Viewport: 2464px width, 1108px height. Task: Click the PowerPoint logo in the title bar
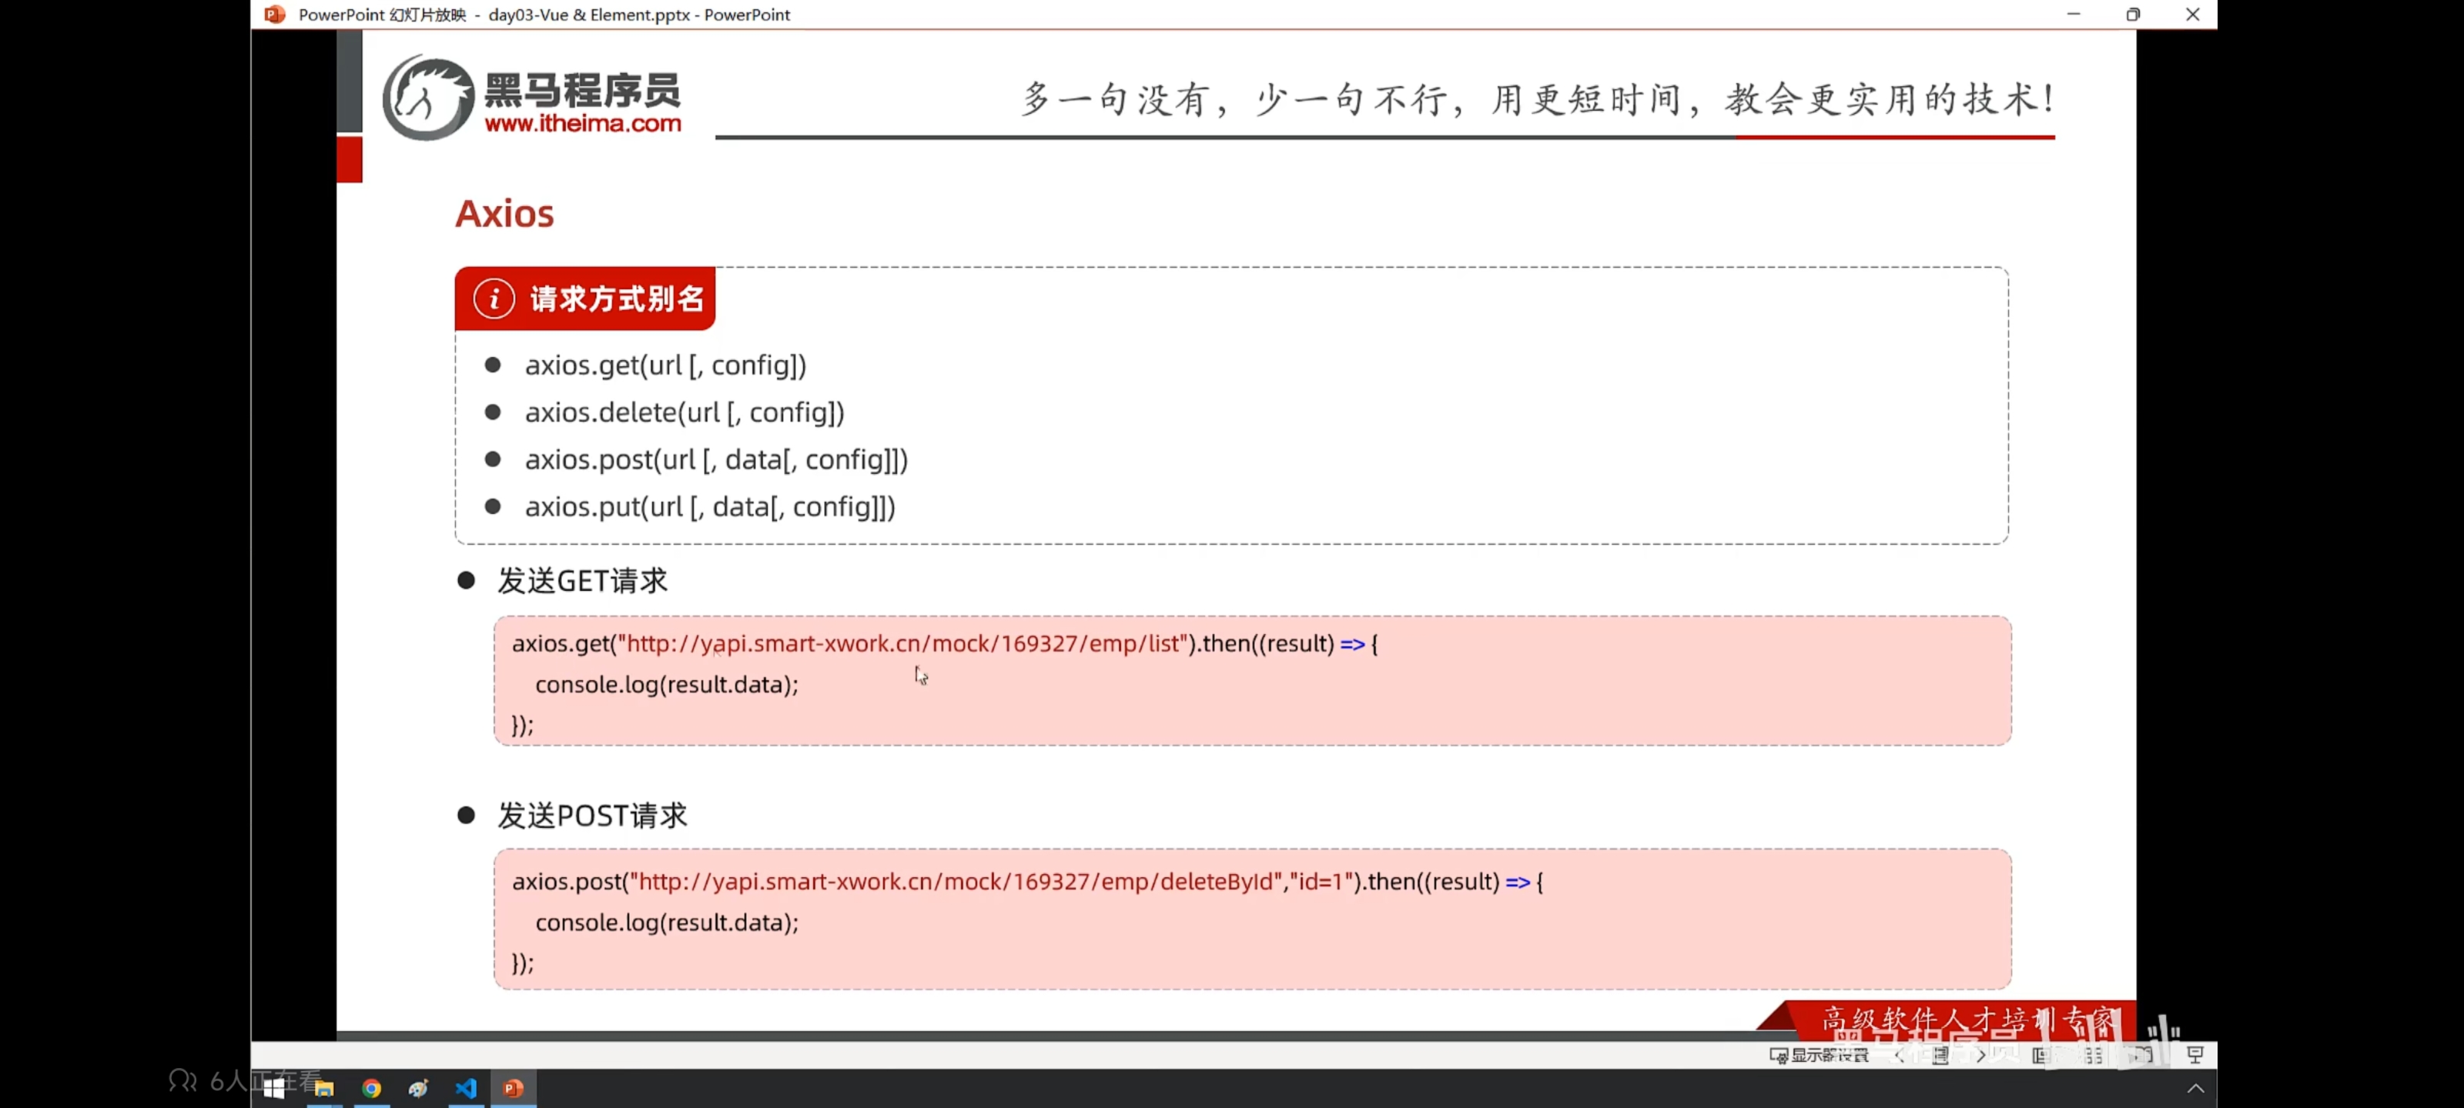click(x=275, y=15)
